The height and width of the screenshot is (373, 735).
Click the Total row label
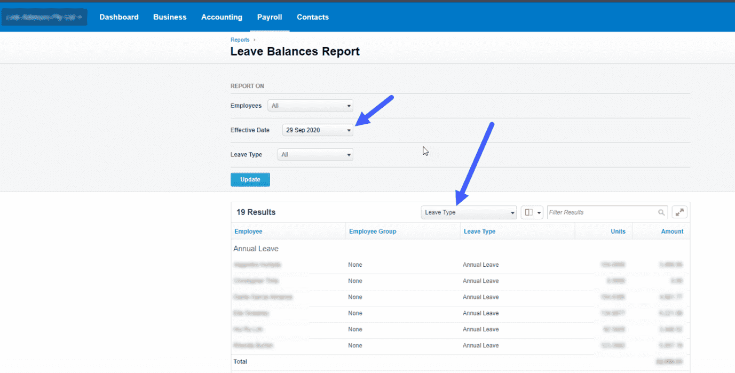tap(240, 362)
